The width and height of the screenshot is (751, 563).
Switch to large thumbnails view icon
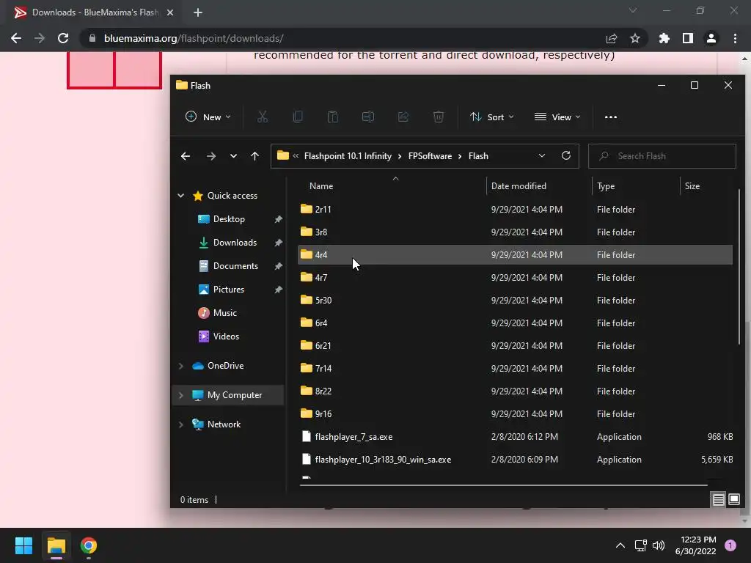734,500
